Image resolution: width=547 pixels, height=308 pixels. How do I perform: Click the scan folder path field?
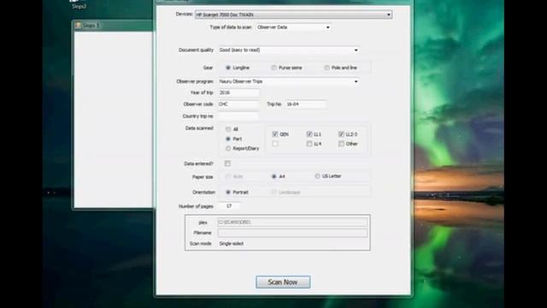292,222
